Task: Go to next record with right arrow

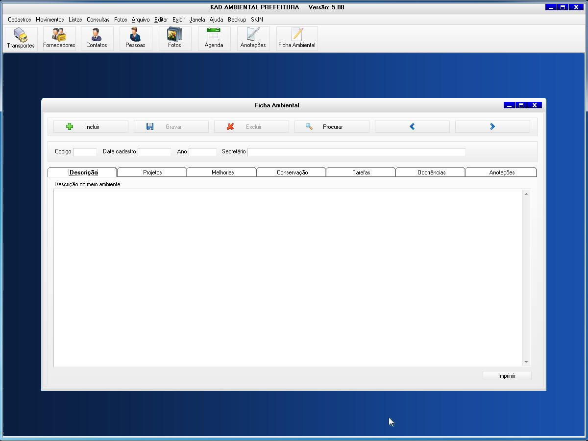Action: click(x=492, y=127)
